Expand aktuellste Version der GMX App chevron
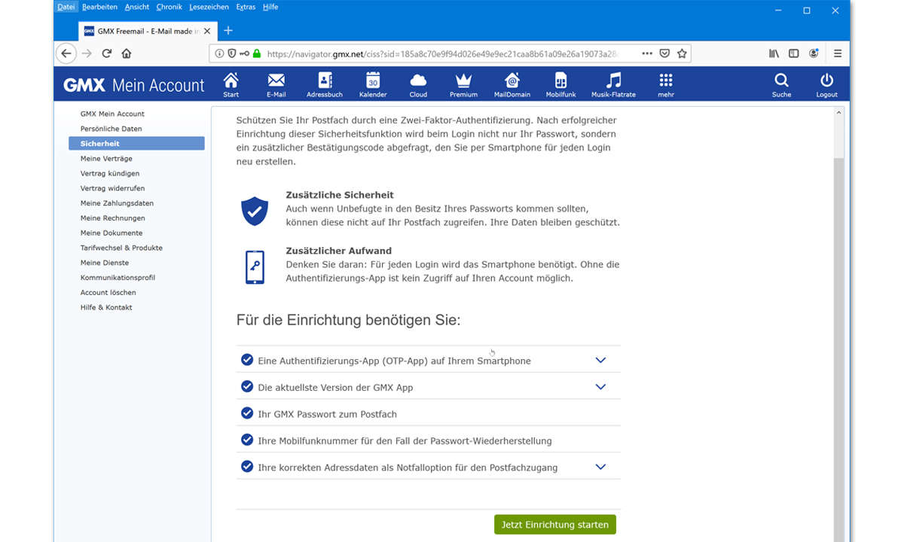The image size is (904, 542). tap(600, 387)
